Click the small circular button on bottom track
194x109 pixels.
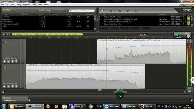pos(22,87)
